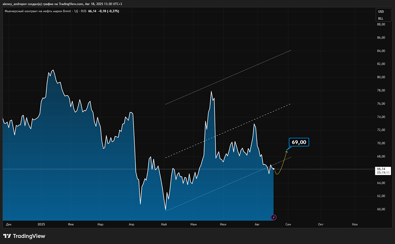Screen dimensions: 395x244
Task: Open the USD currency selector
Action: tap(381, 12)
